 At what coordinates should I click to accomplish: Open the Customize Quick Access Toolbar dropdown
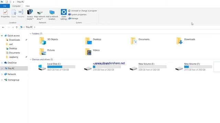tap(14, 2)
